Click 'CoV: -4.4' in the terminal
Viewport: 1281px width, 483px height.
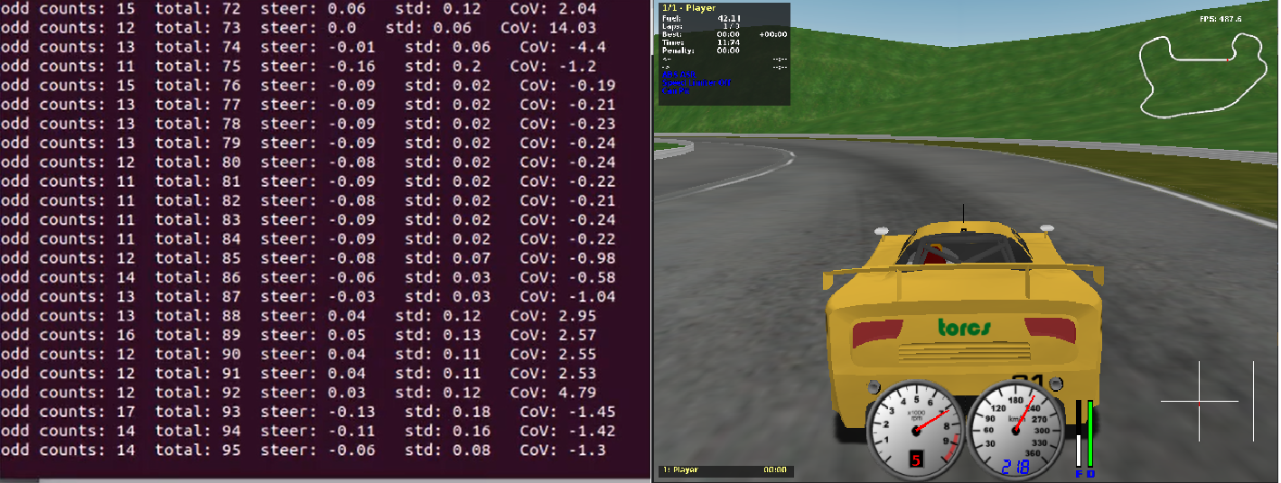pyautogui.click(x=557, y=47)
